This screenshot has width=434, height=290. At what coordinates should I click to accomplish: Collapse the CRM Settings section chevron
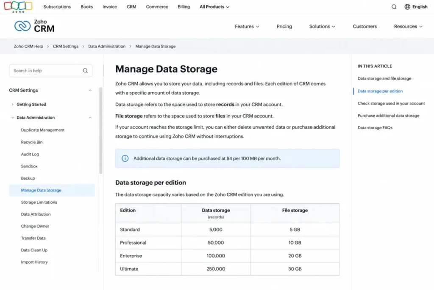pos(90,90)
